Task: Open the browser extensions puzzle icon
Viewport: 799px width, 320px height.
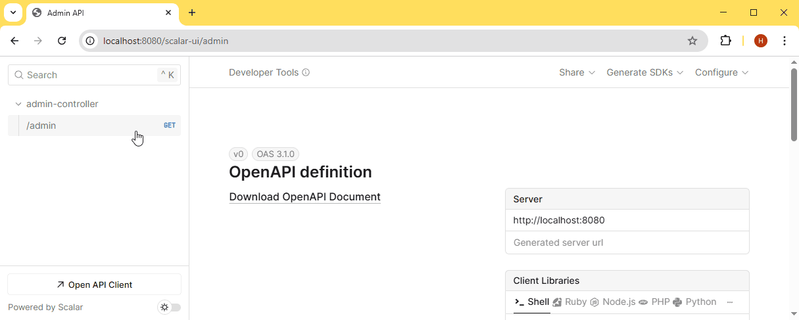Action: [x=725, y=41]
